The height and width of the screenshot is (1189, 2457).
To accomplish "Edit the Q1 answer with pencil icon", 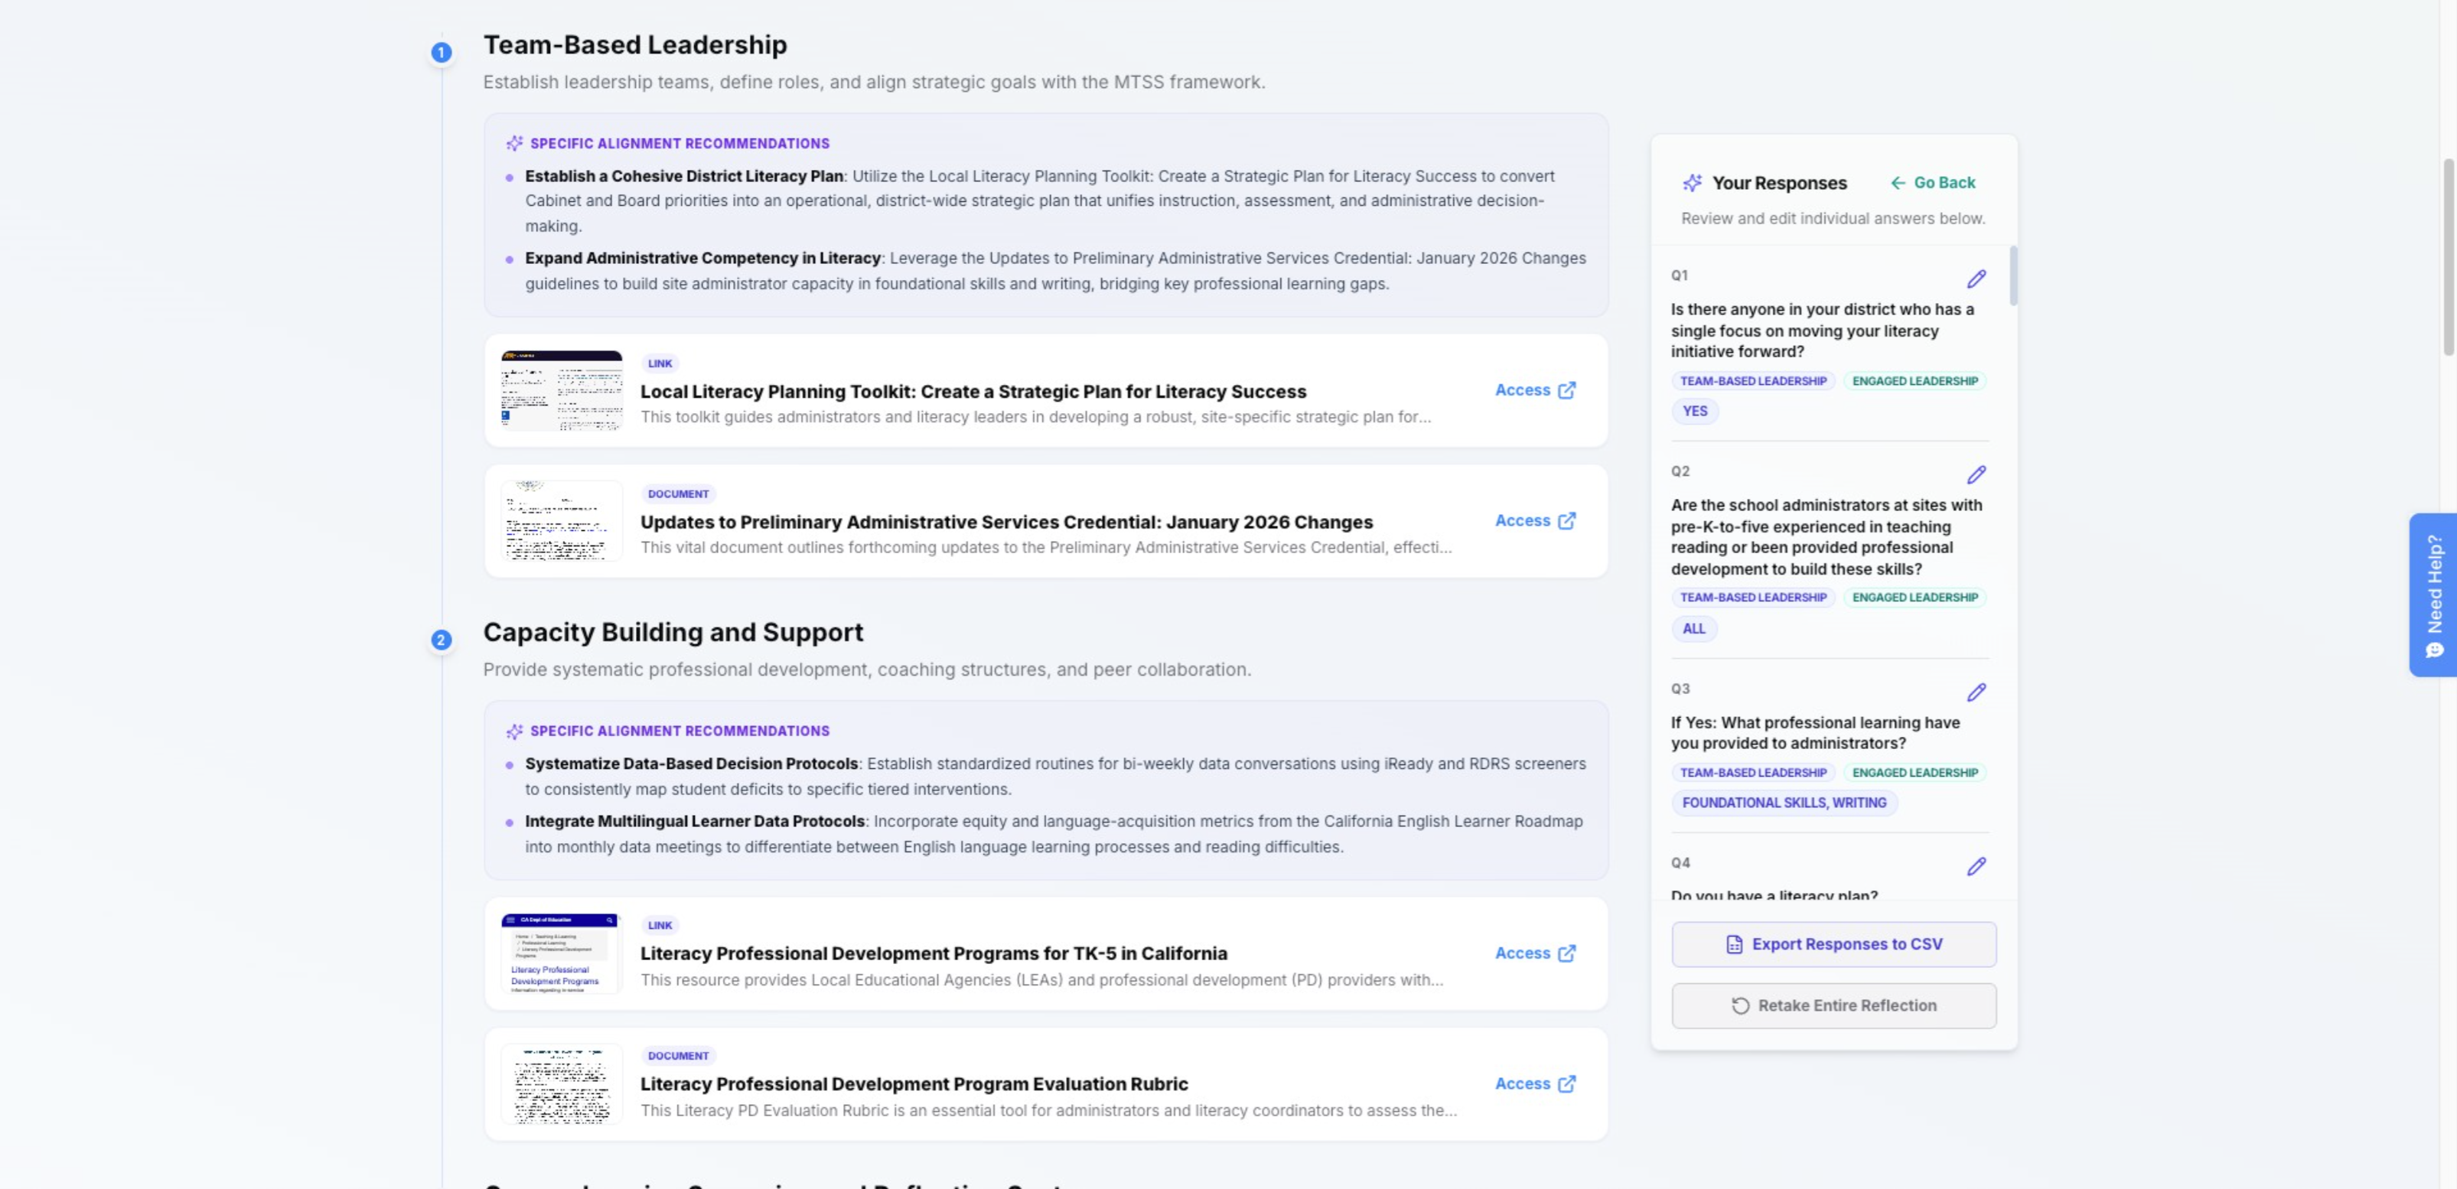I will coord(1976,279).
